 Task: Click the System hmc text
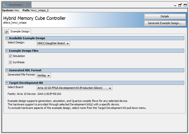(11, 10)
